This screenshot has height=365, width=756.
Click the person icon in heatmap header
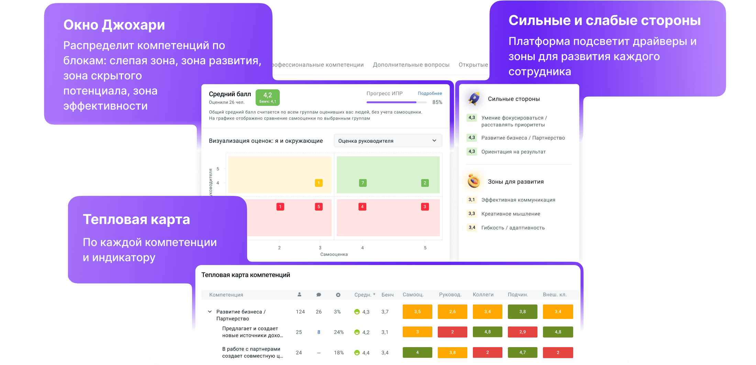click(x=299, y=295)
